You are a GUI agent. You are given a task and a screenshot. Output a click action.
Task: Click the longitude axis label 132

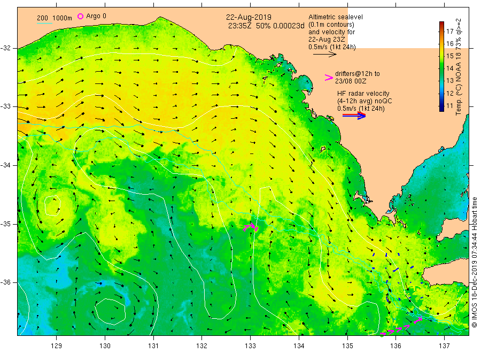tap(202, 346)
